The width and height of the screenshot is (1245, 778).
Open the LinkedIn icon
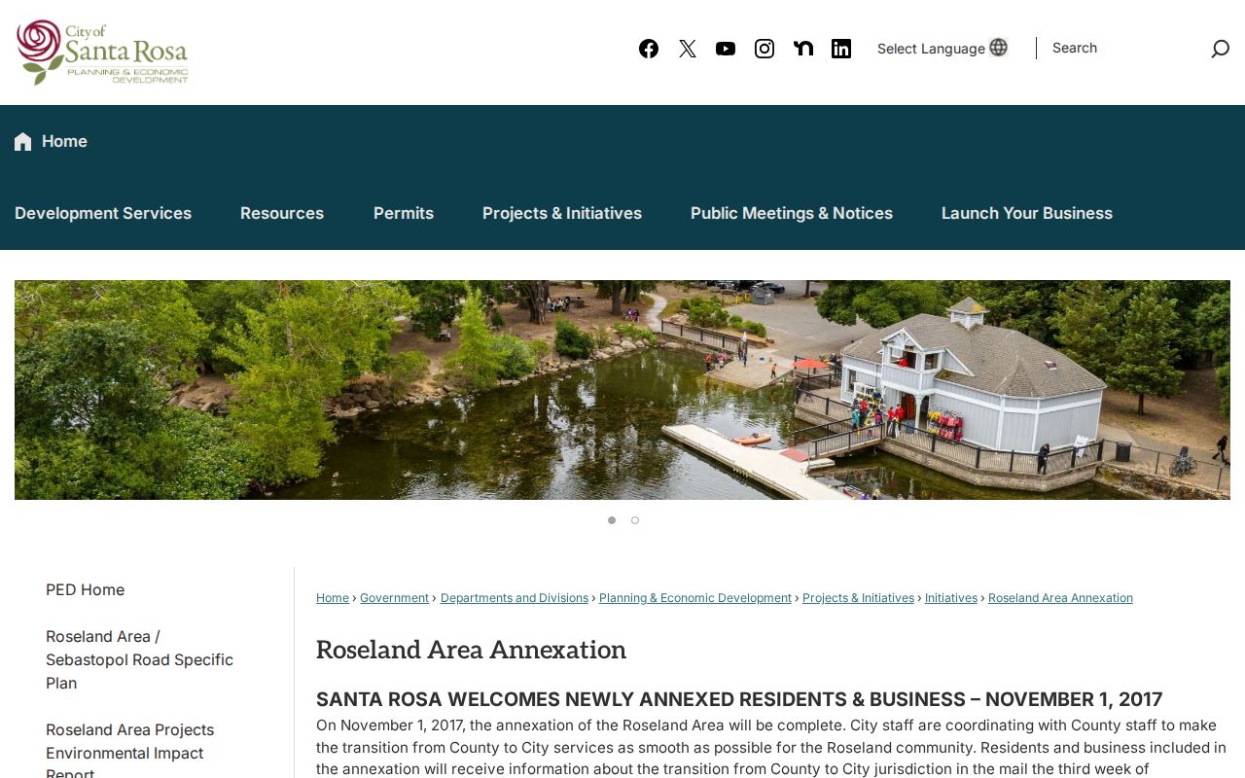pos(841,49)
